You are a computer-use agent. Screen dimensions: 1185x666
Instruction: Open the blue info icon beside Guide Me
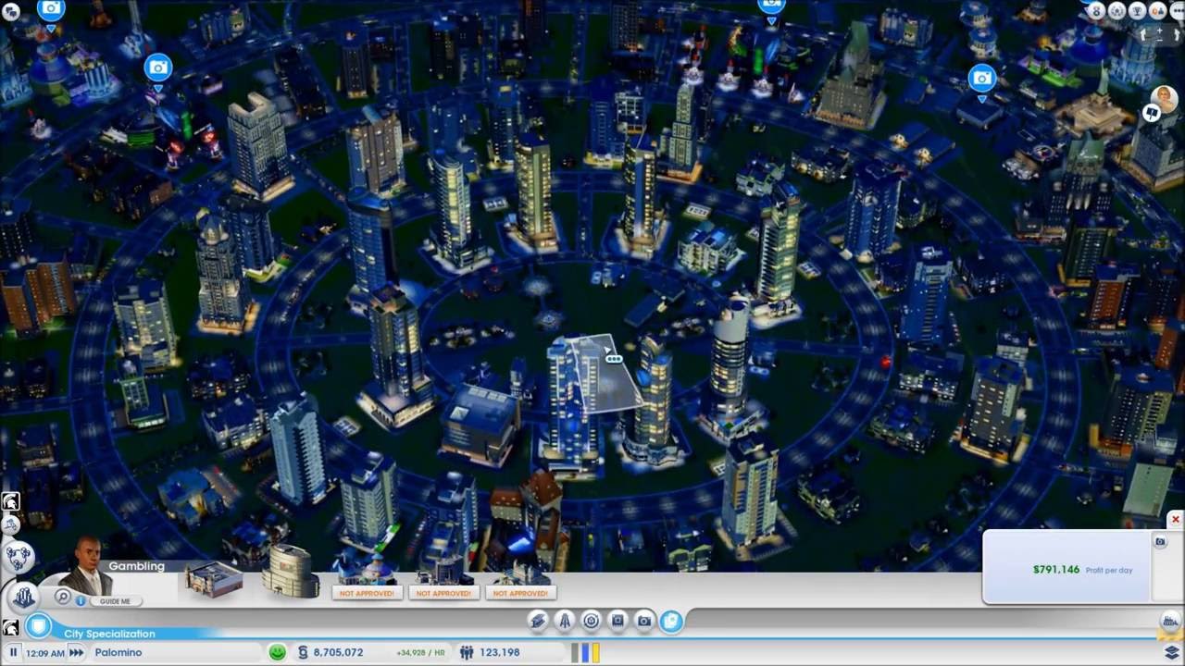(81, 600)
